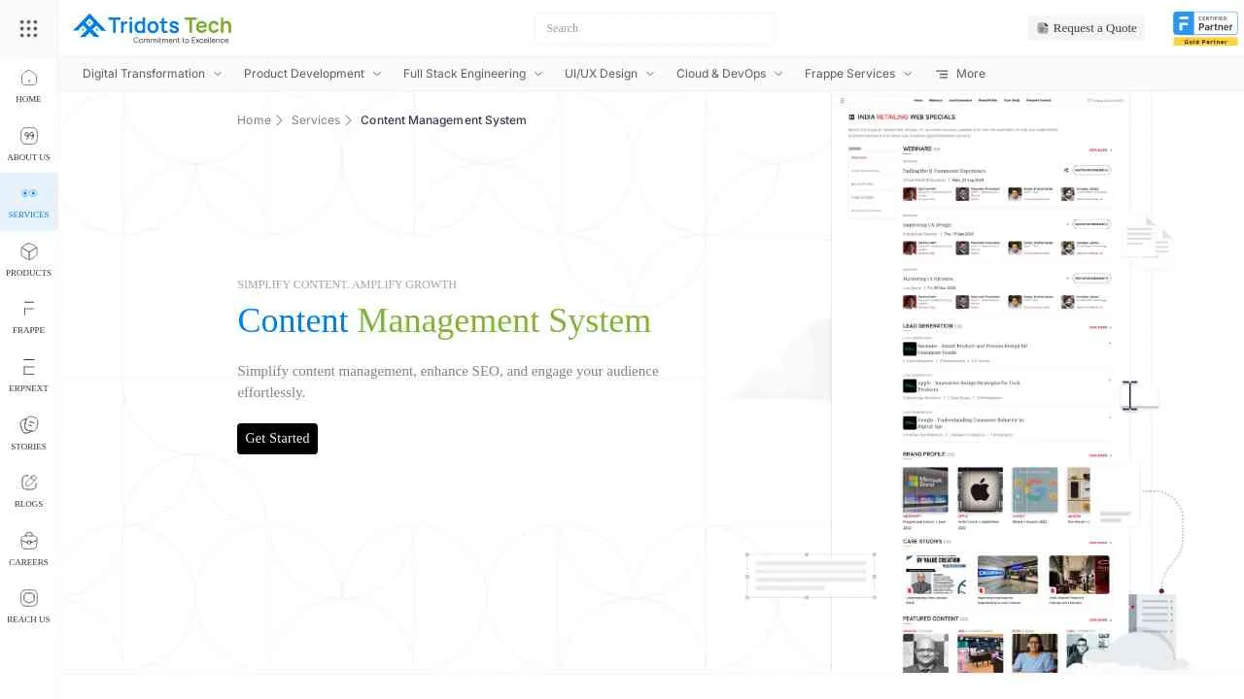This screenshot has height=699, width=1244.
Task: Go to Home in the sidebar
Action: pos(28,85)
